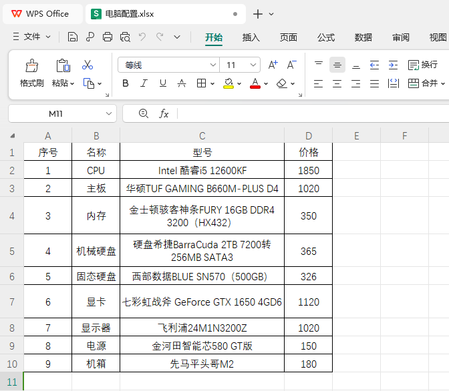The height and width of the screenshot is (391, 449).
Task: Open Print Preview icon
Action: click(x=125, y=37)
